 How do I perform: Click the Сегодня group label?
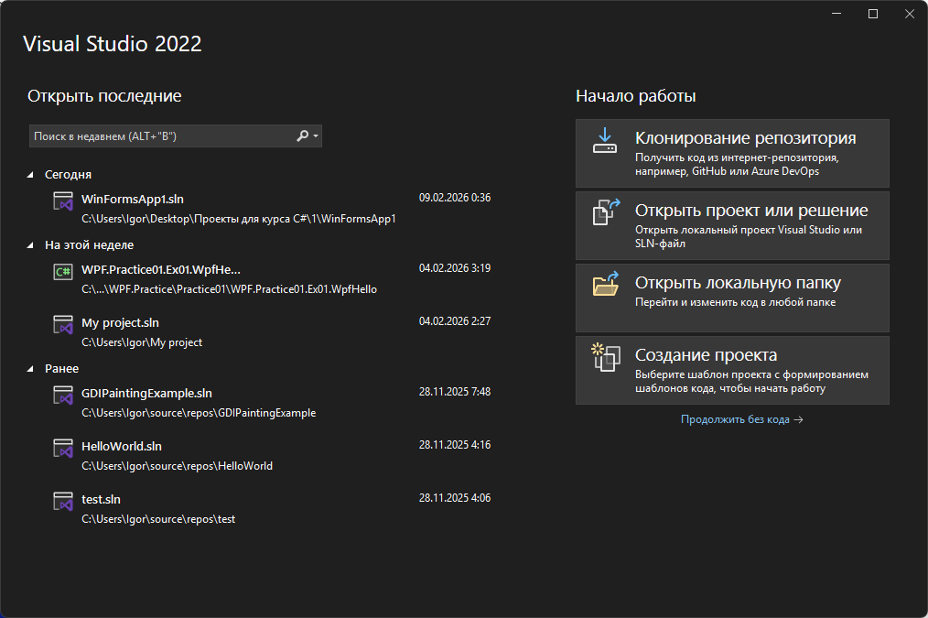click(x=68, y=175)
